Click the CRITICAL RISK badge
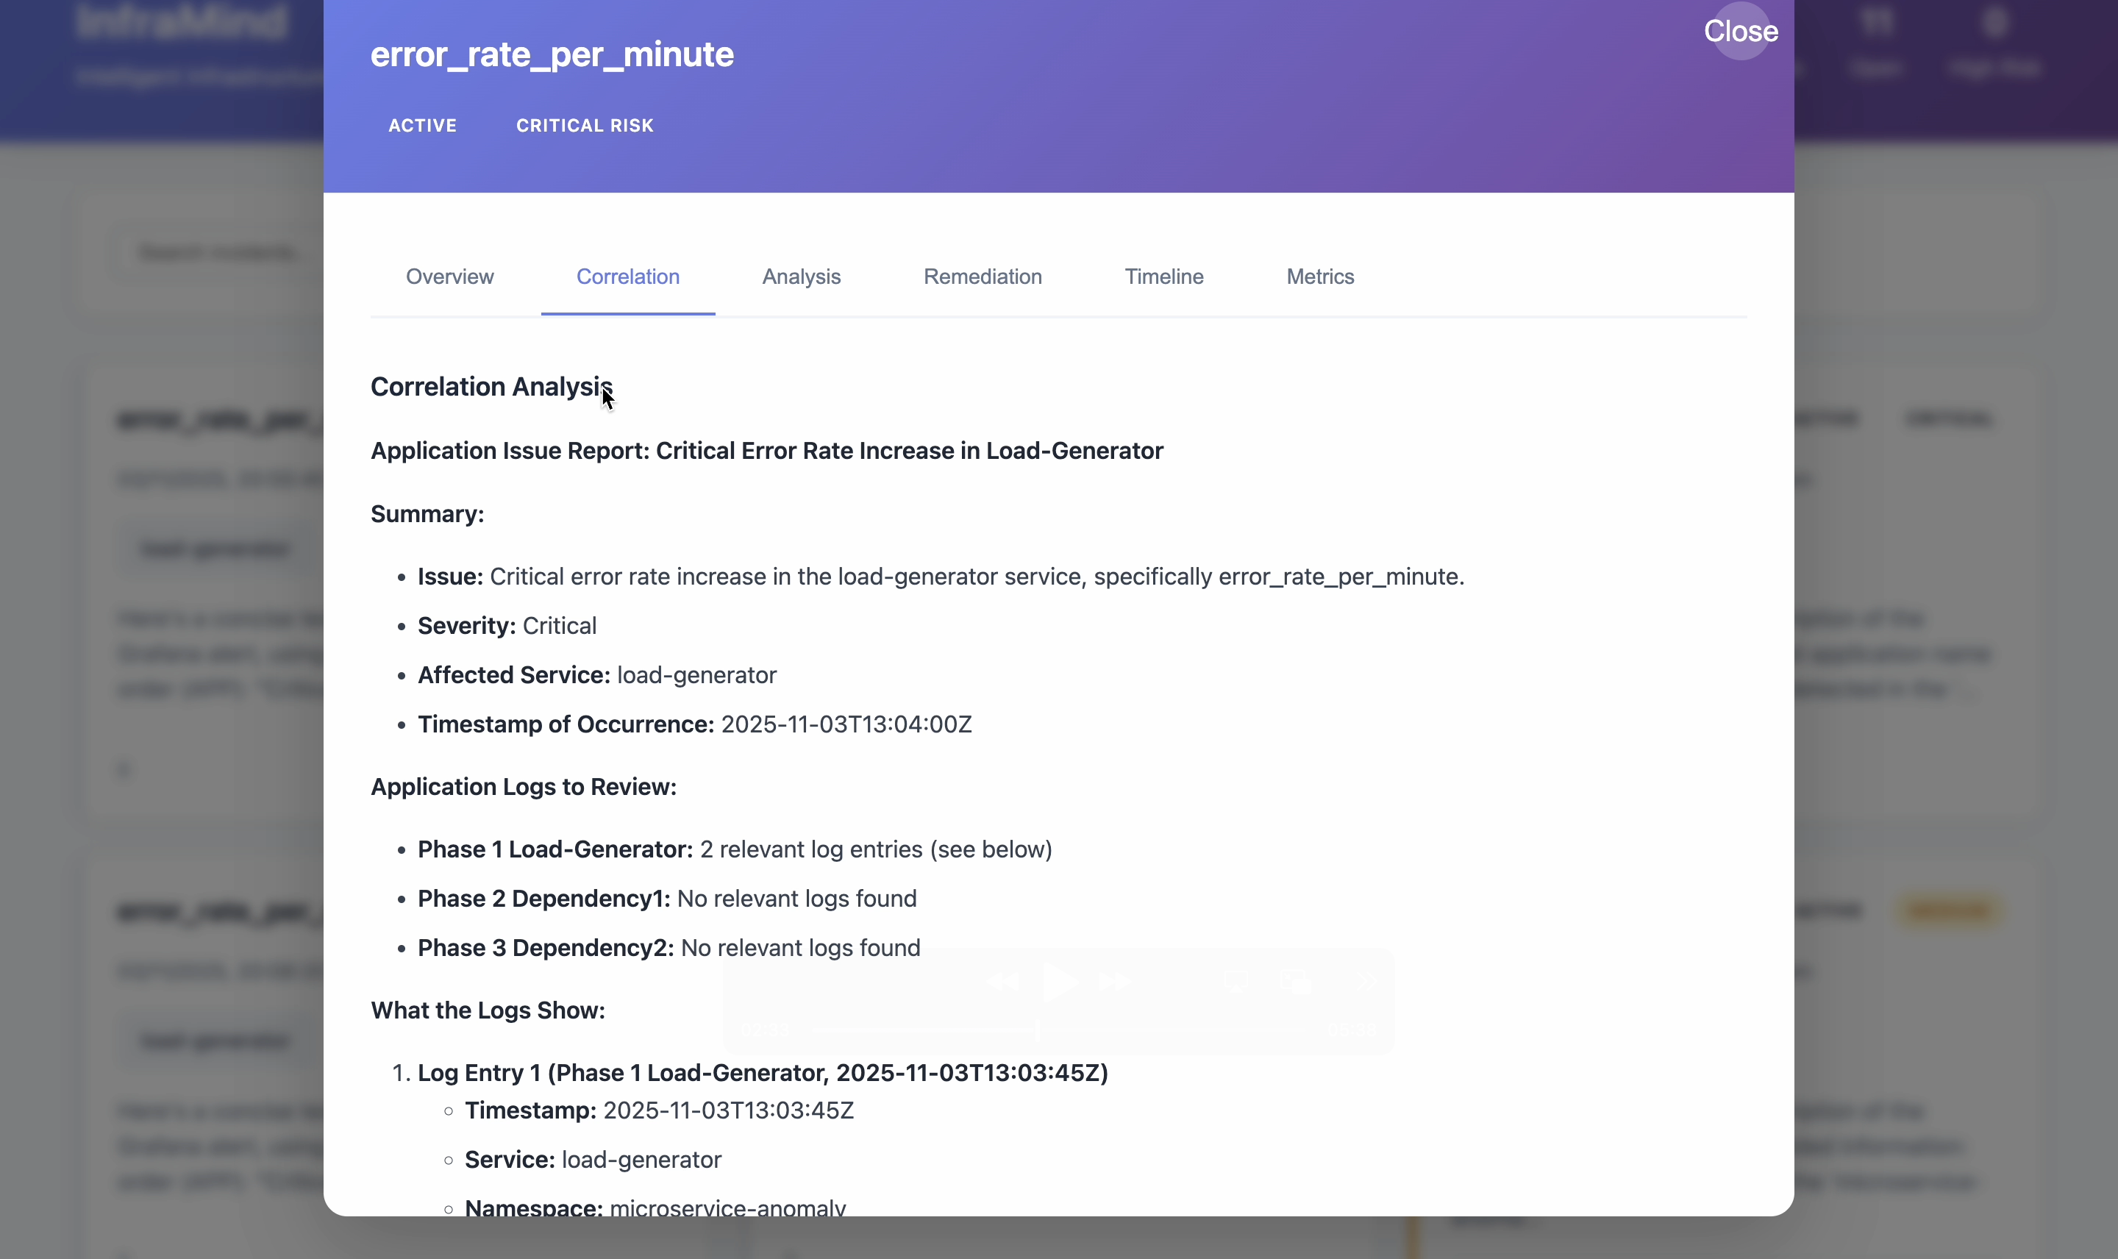 585,126
